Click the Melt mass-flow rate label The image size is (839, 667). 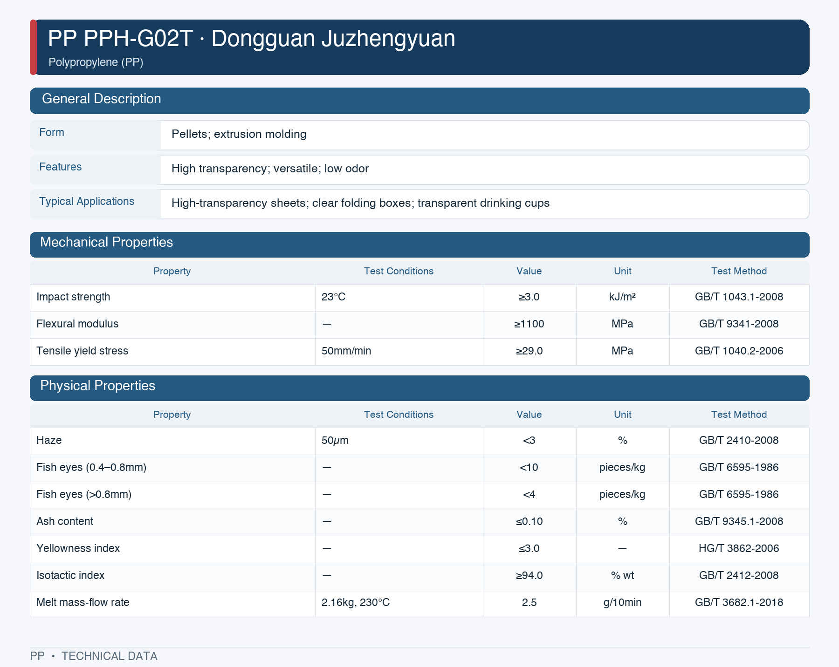coord(83,603)
